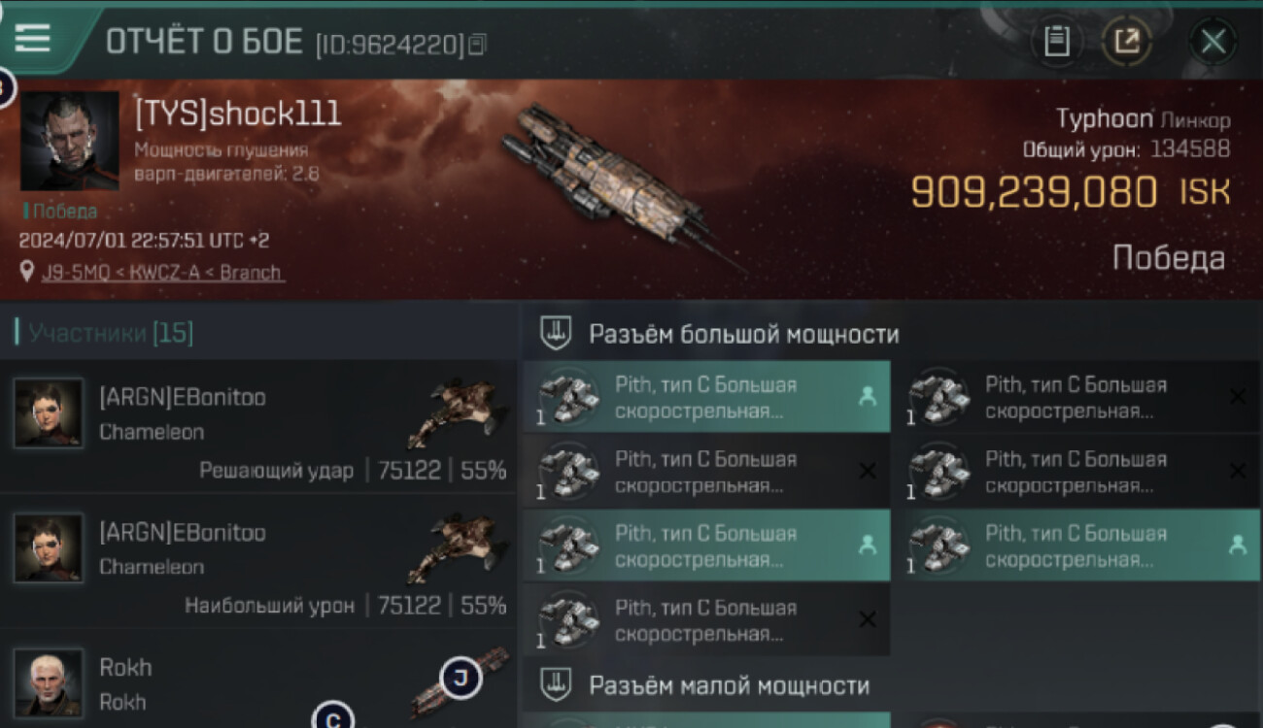Open the clipboard report icon
1263x728 pixels.
1057,42
